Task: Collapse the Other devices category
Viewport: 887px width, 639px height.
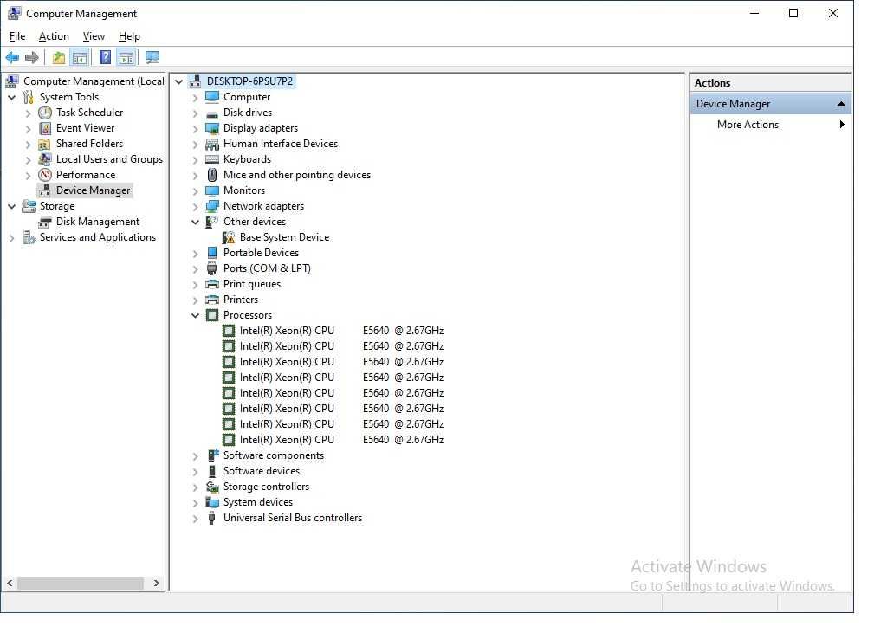Action: click(195, 223)
